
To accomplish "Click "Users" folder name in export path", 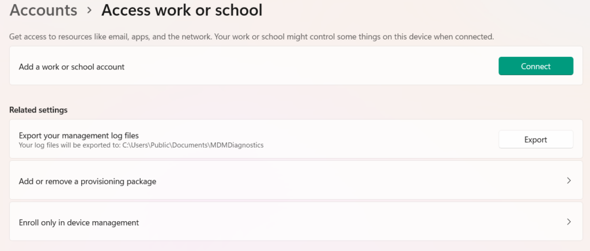I will pyautogui.click(x=138, y=145).
